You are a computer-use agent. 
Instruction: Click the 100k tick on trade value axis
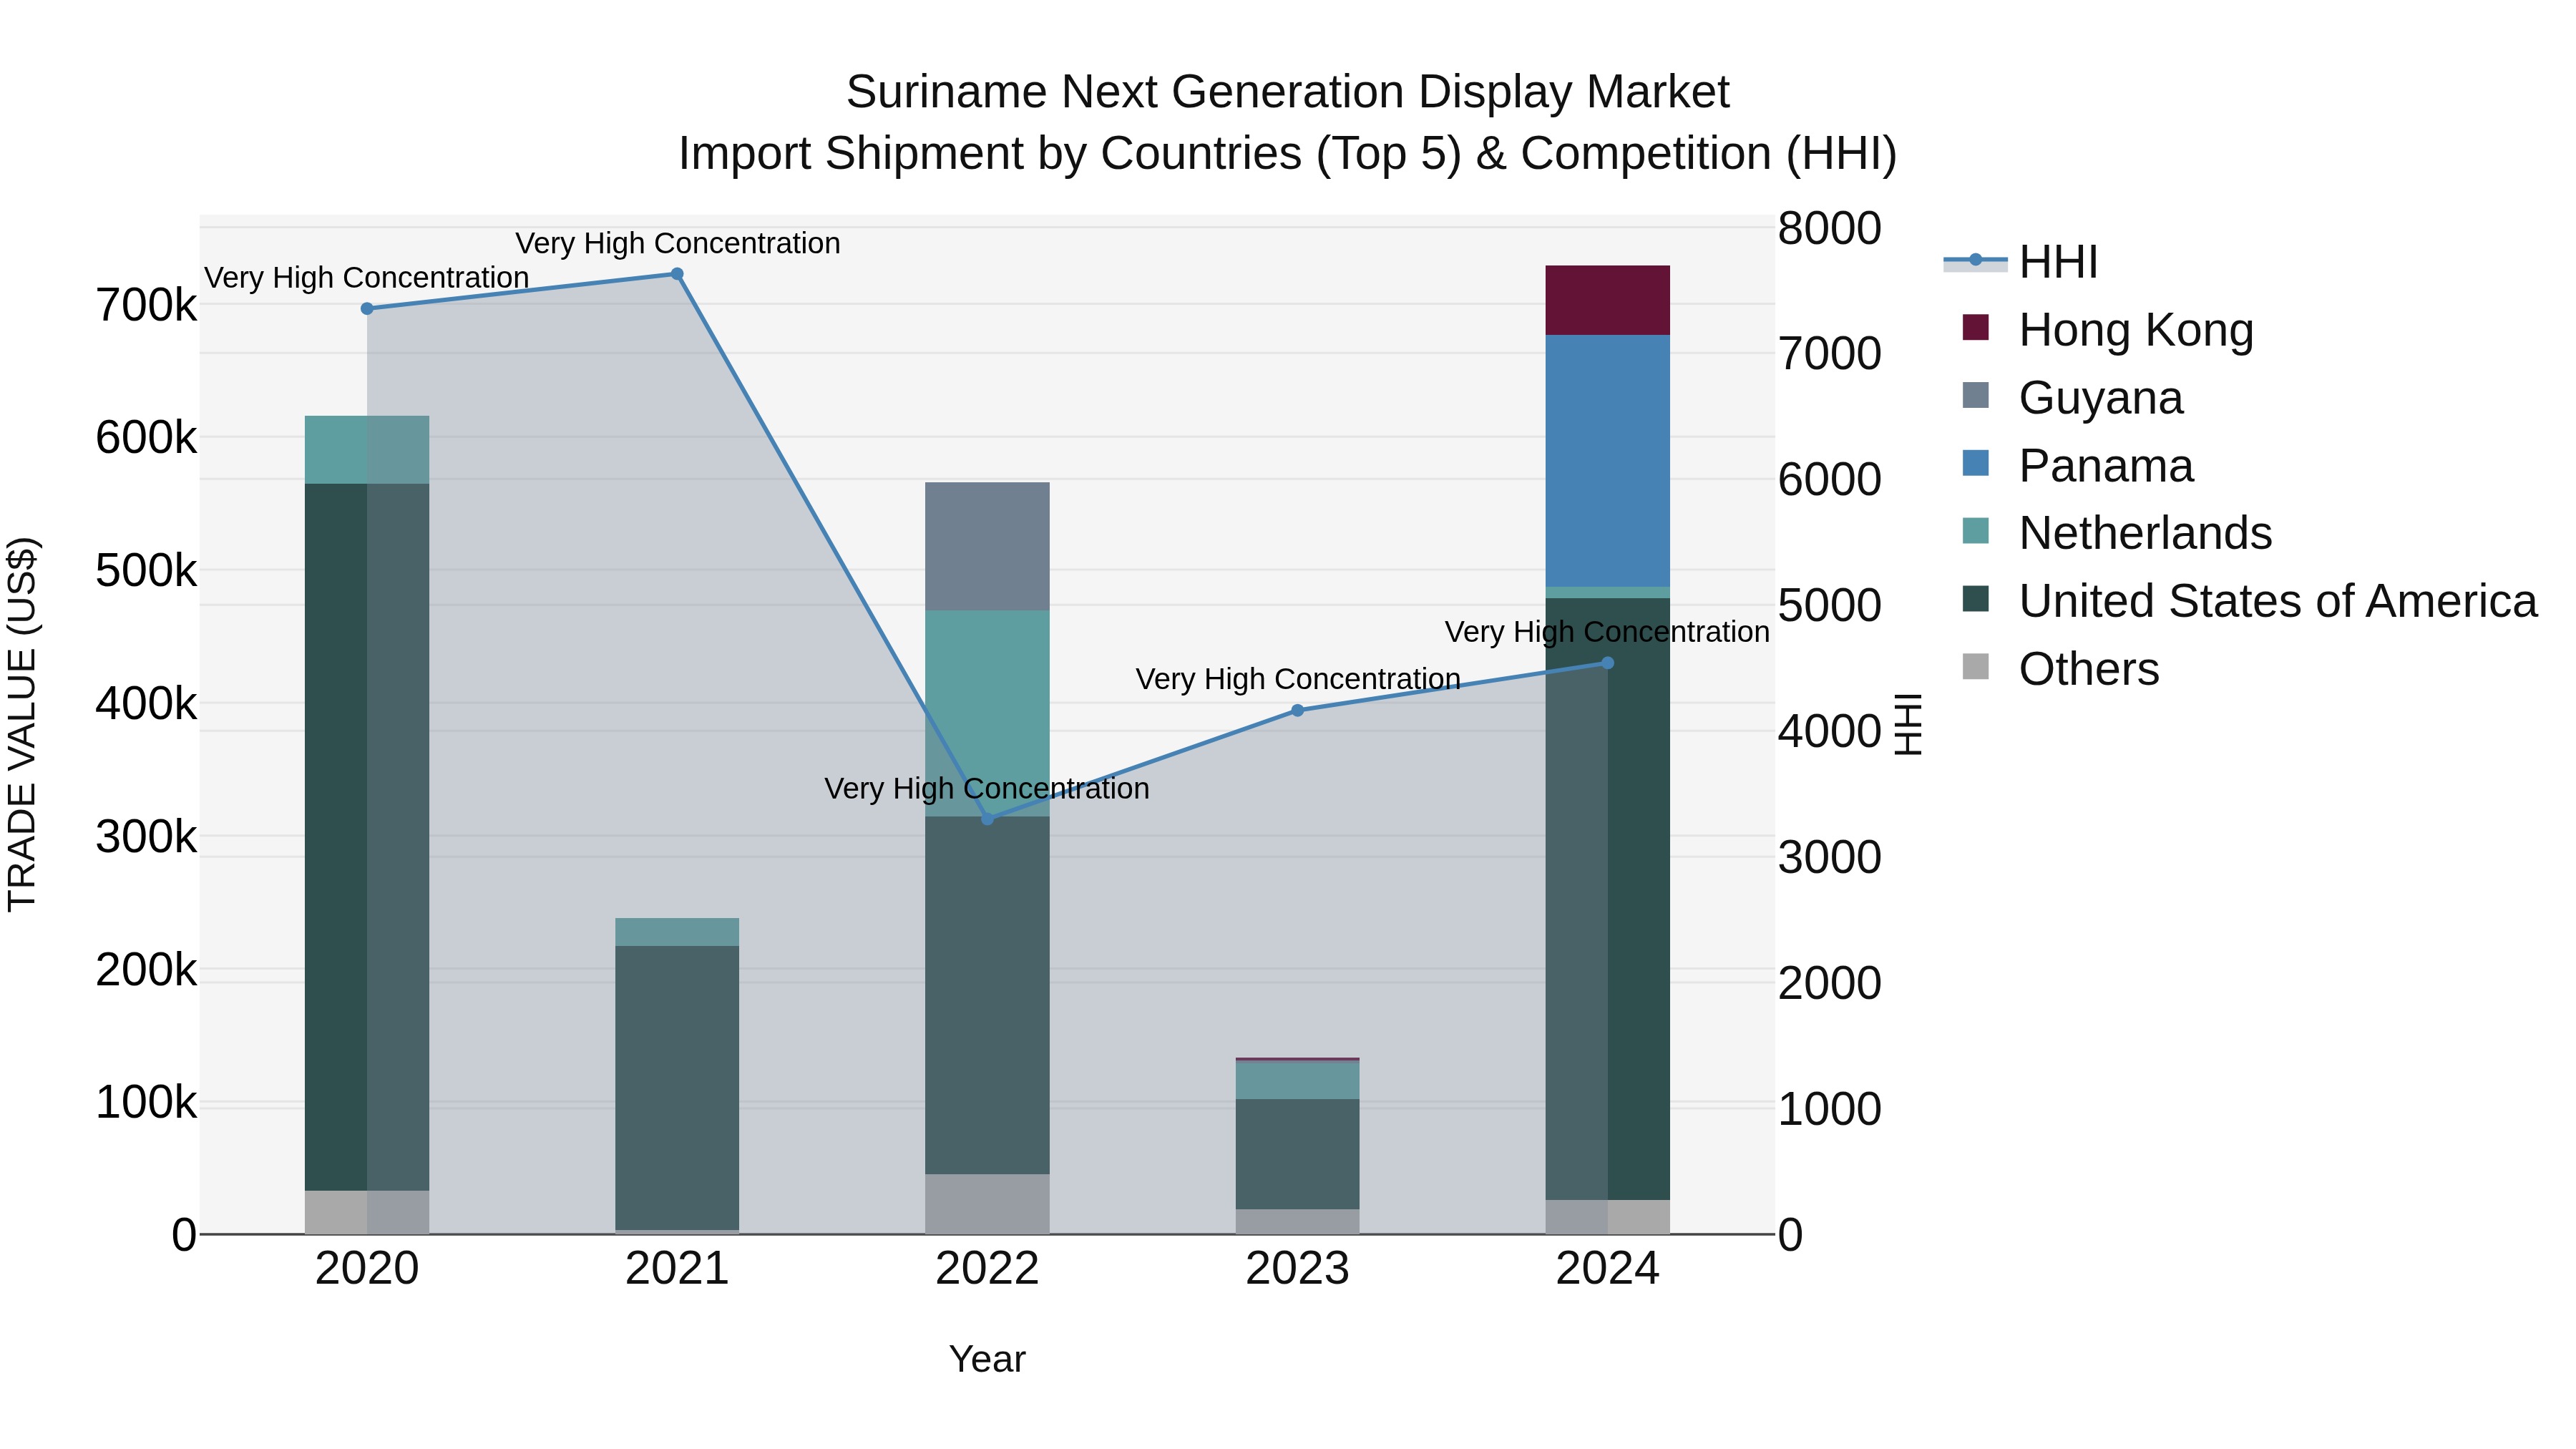click(x=146, y=1103)
